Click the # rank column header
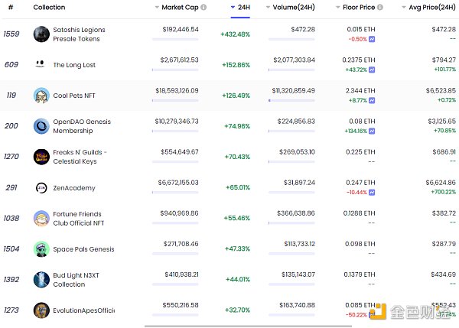459x328 pixels. [x=11, y=8]
